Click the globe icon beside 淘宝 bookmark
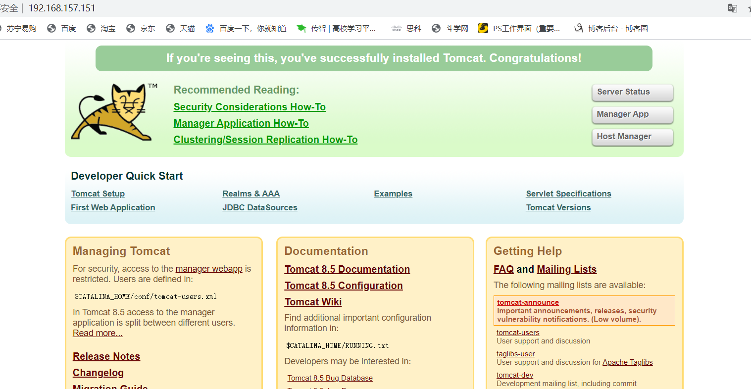 pos(91,29)
